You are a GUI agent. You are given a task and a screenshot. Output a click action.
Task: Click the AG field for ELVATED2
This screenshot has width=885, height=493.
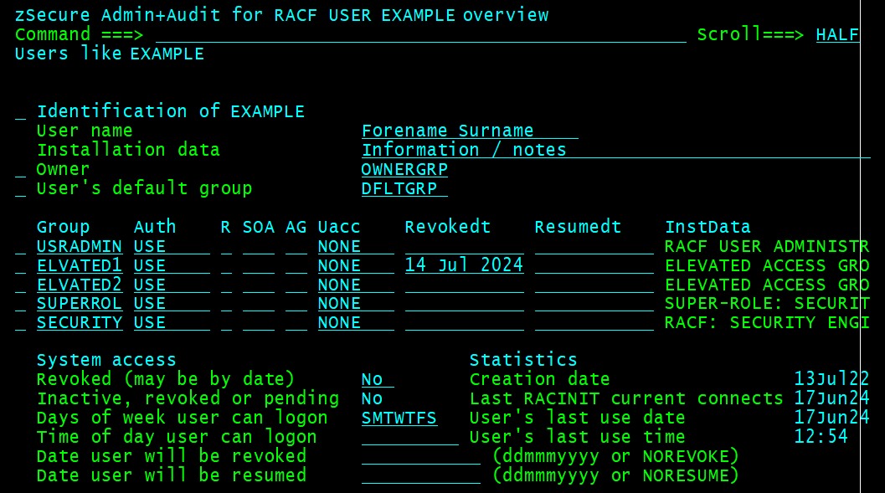[x=296, y=285]
